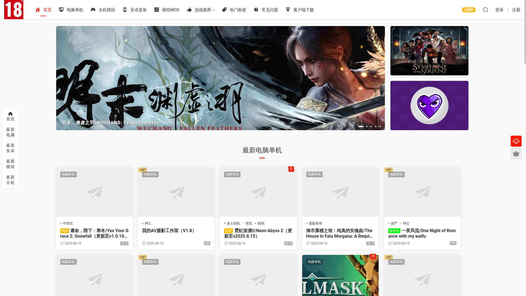Open the purple heart game thumbnail
The image size is (526, 296).
429,106
